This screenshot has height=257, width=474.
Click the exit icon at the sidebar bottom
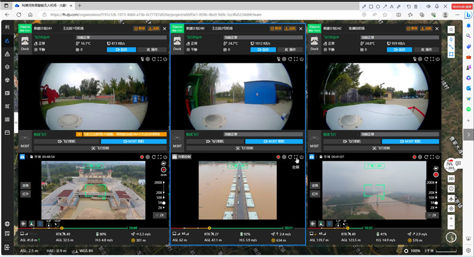click(7, 247)
